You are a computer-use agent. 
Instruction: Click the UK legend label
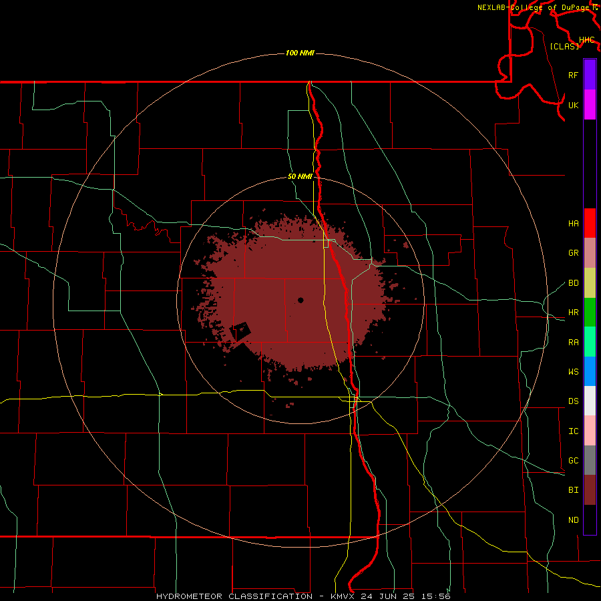(573, 105)
